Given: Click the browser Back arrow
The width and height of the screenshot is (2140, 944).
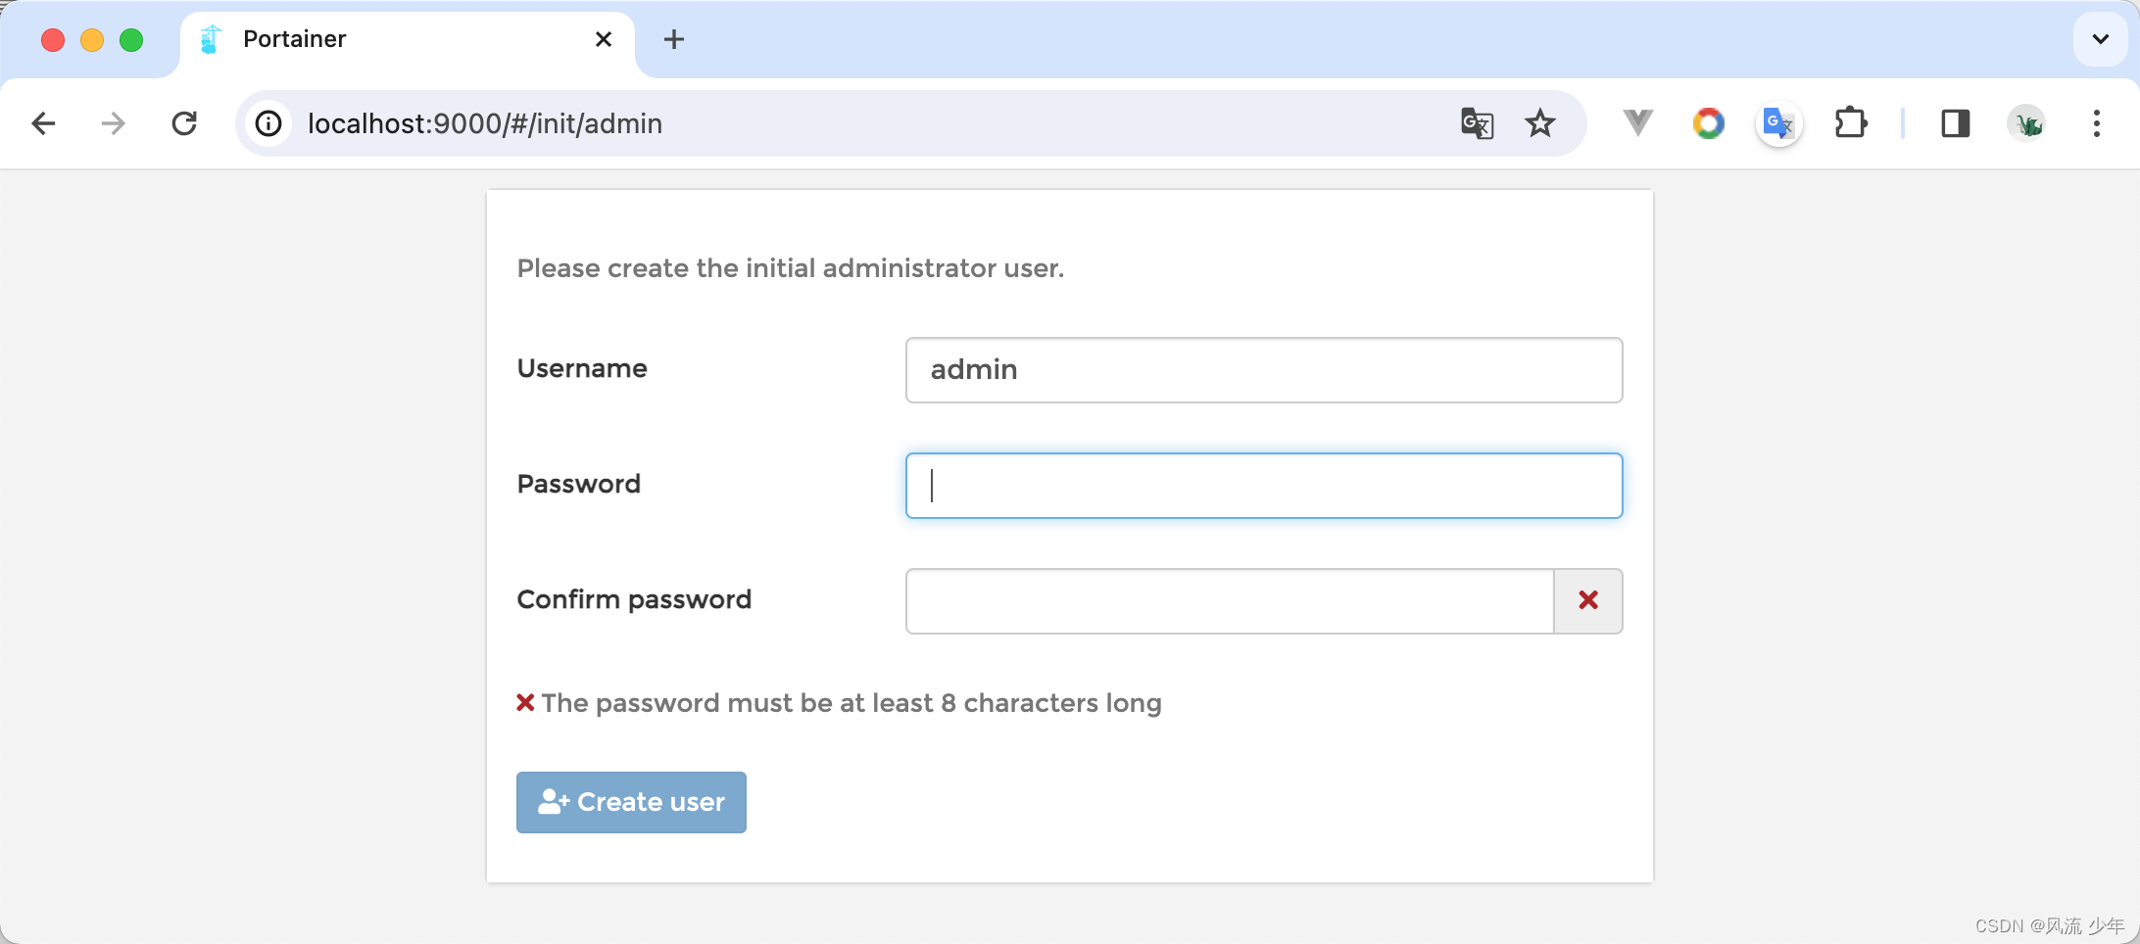Looking at the screenshot, I should 44,123.
